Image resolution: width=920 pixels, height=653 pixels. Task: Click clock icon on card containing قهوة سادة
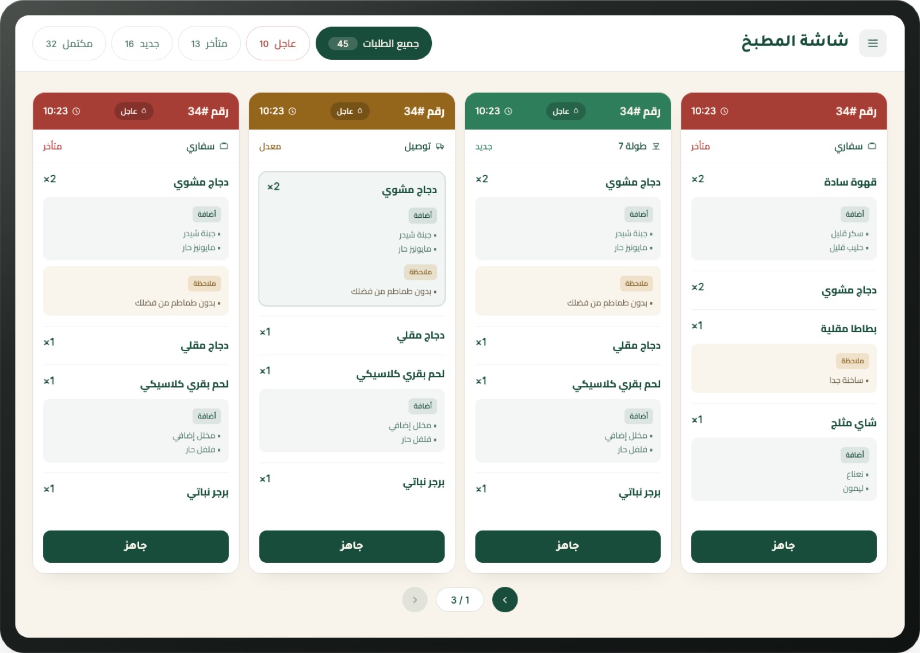724,111
